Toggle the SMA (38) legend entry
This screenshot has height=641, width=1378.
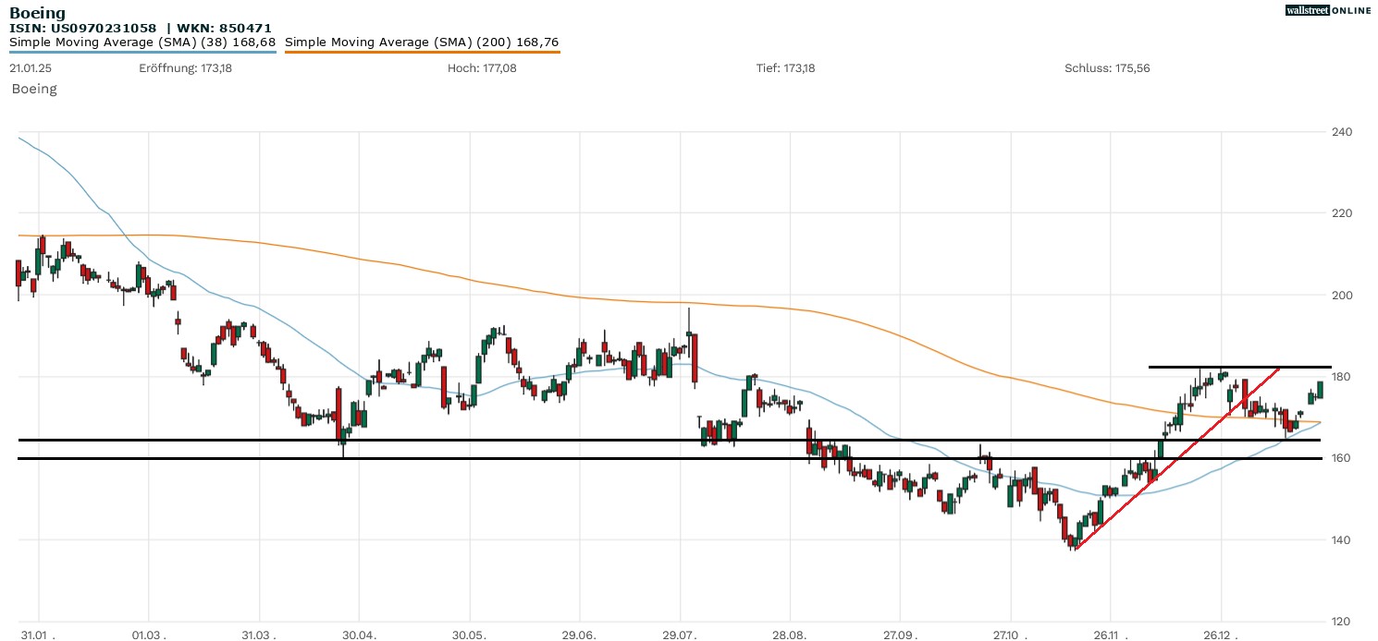point(142,42)
